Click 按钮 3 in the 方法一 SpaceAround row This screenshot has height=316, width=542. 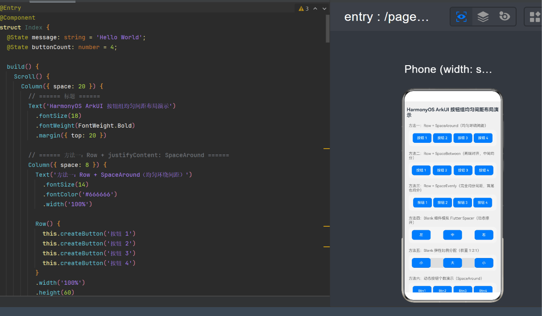(x=463, y=138)
